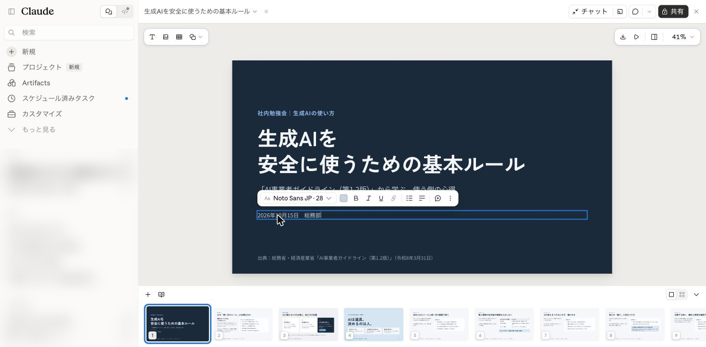Open the 41% zoom level dropdown
Image resolution: width=706 pixels, height=347 pixels.
click(x=682, y=37)
